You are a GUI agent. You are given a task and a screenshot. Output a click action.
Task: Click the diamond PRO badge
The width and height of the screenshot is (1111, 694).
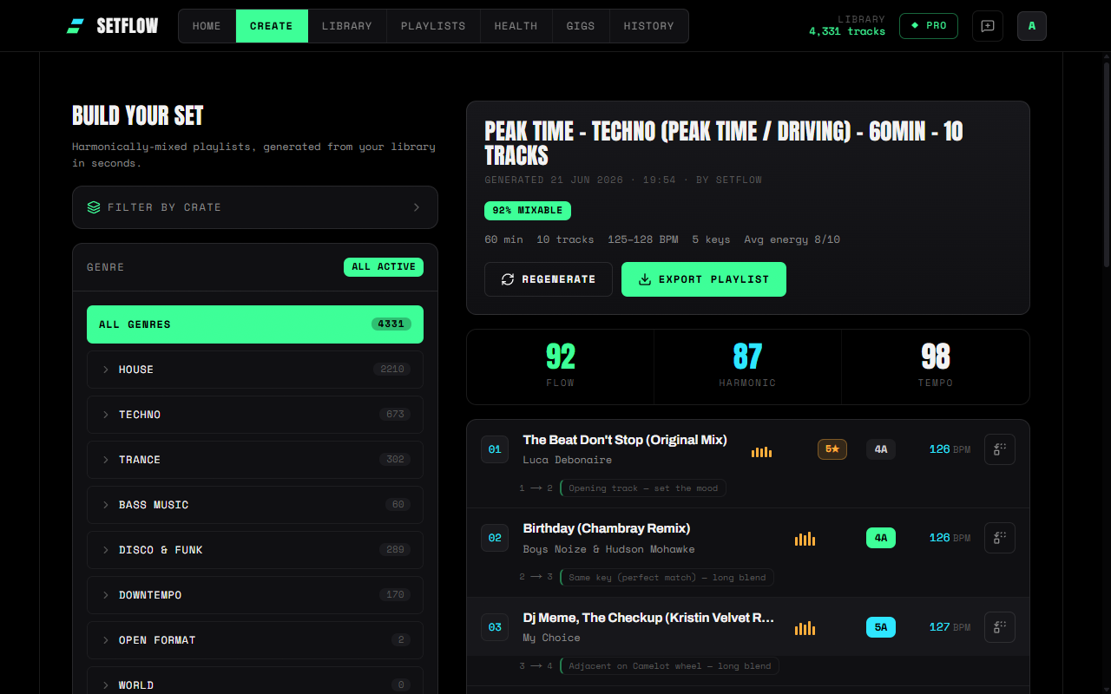coord(929,26)
